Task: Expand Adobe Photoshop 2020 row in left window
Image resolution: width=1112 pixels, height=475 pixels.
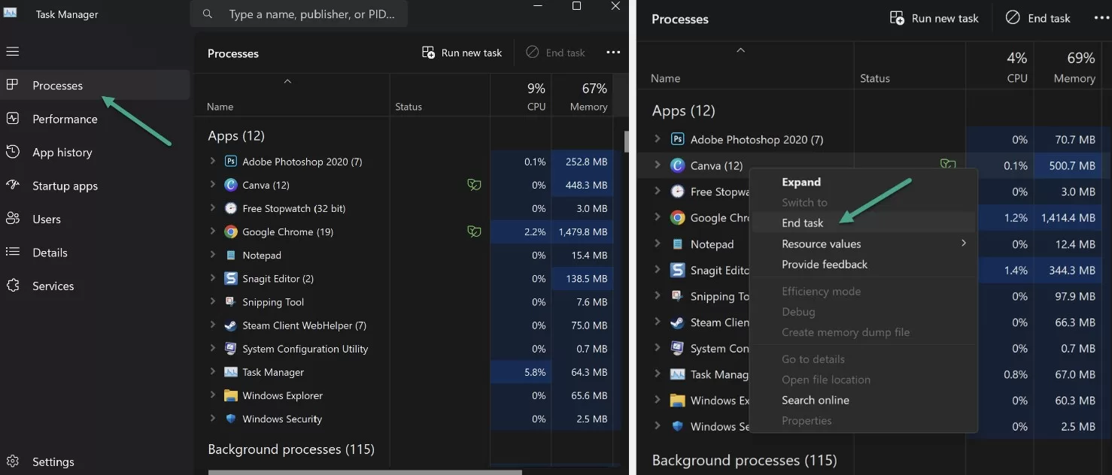Action: point(213,162)
